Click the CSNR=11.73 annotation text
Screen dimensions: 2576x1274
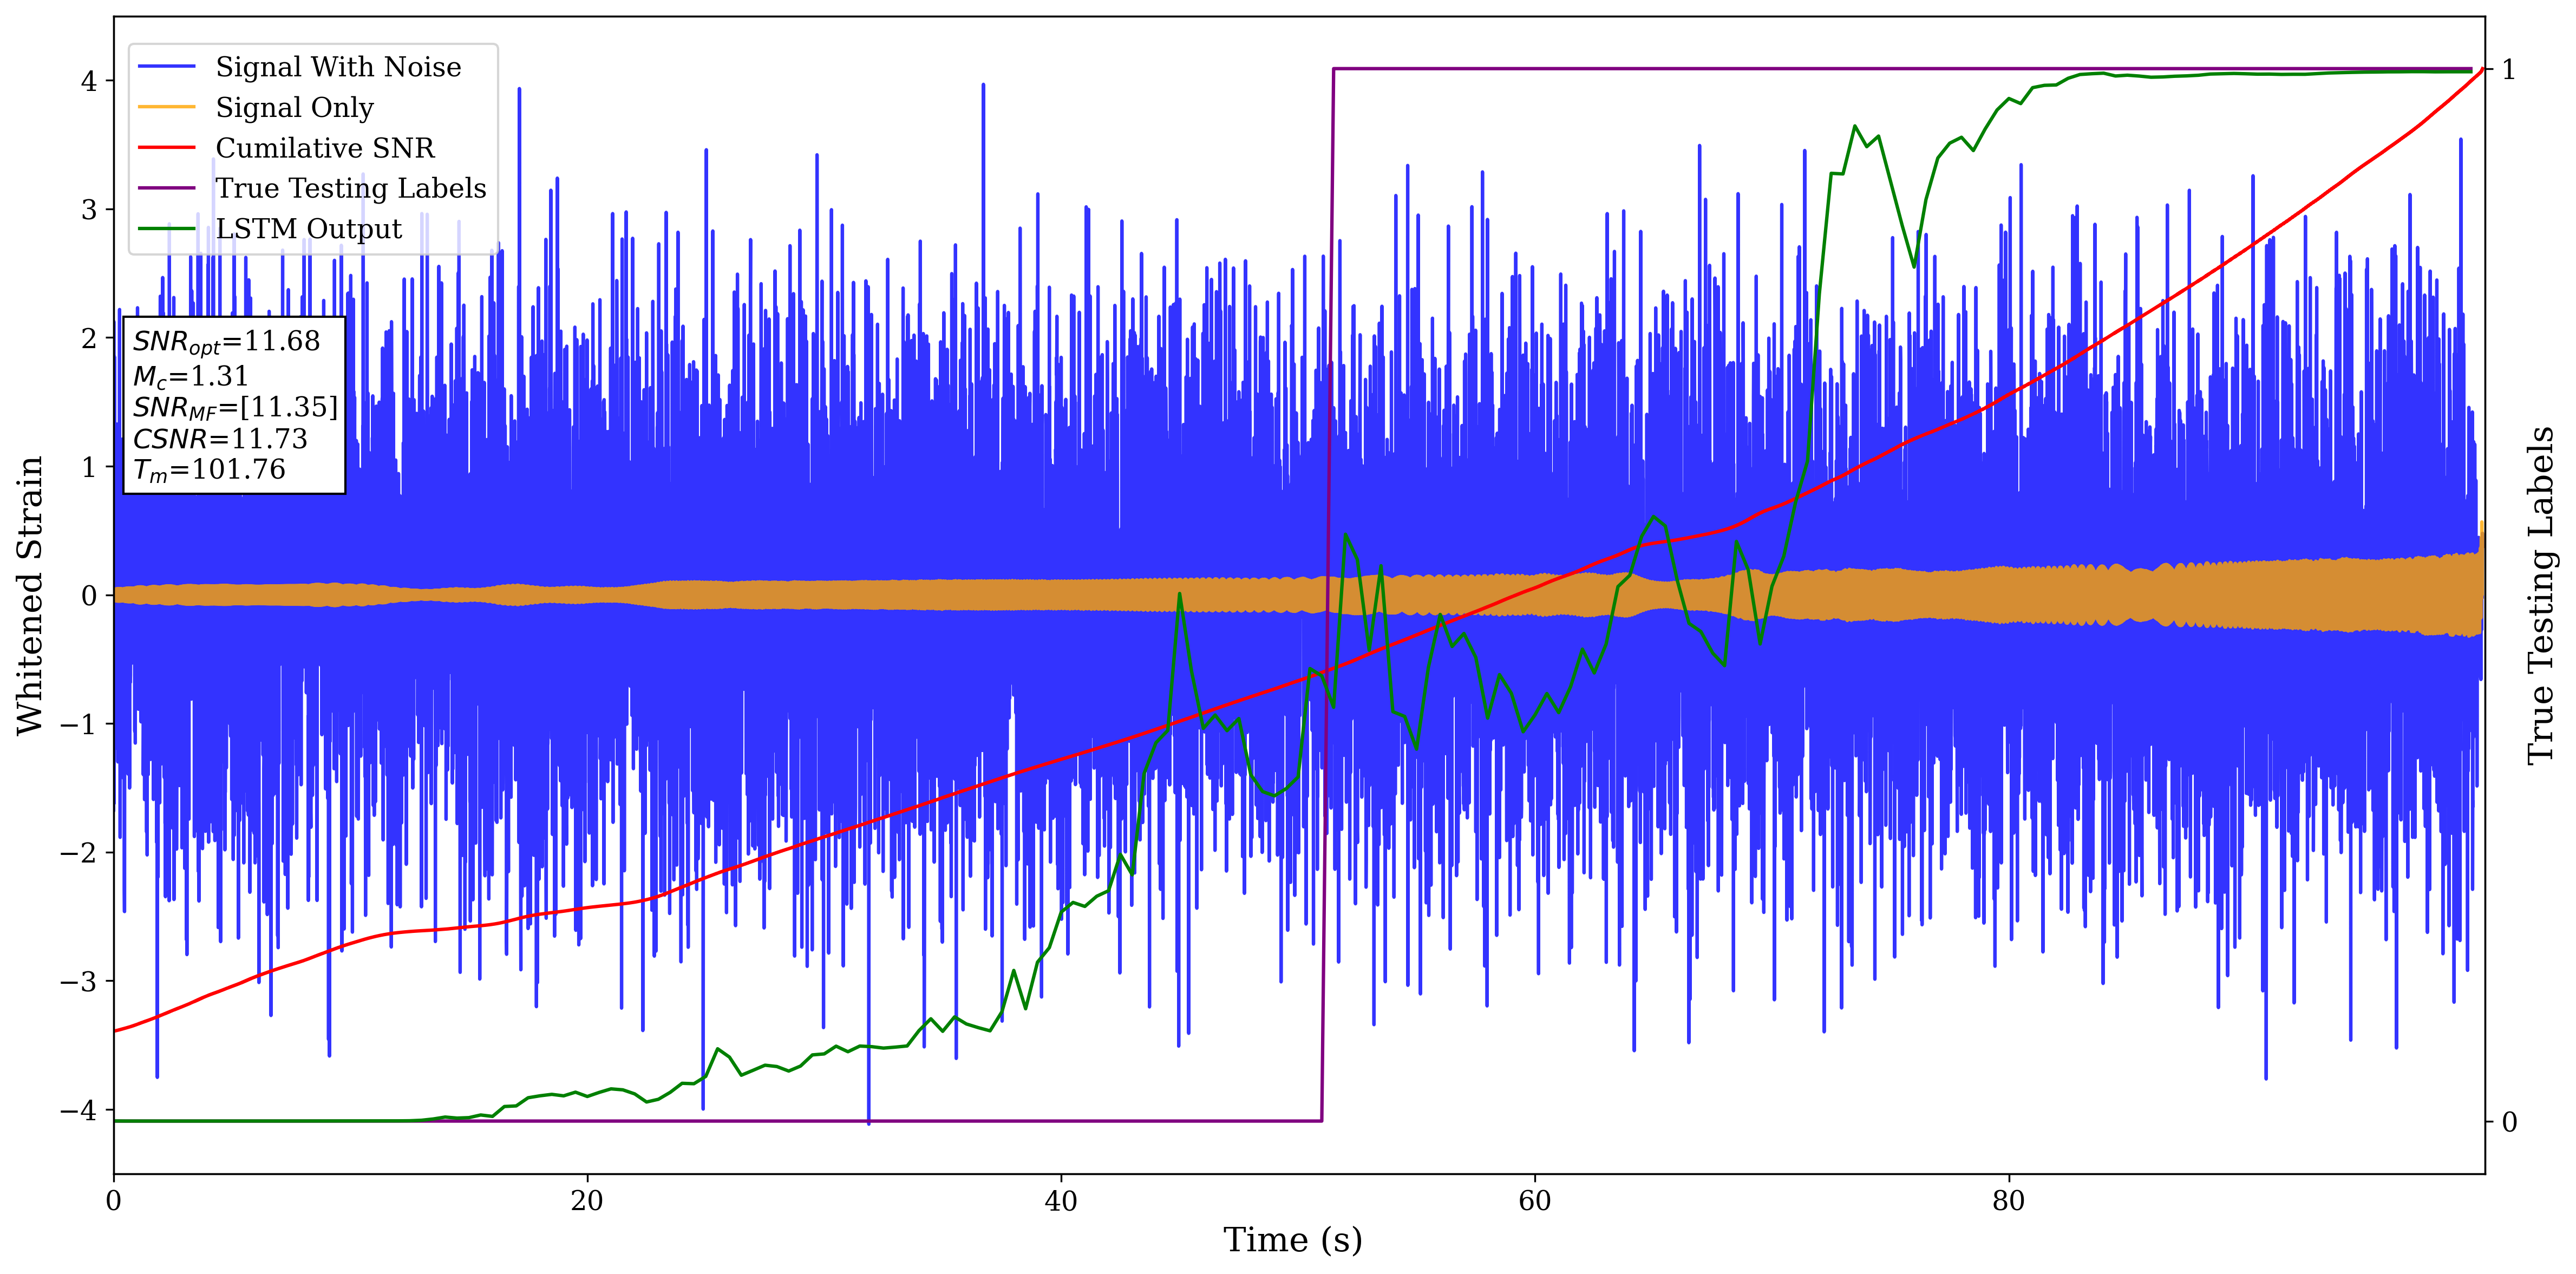[220, 439]
